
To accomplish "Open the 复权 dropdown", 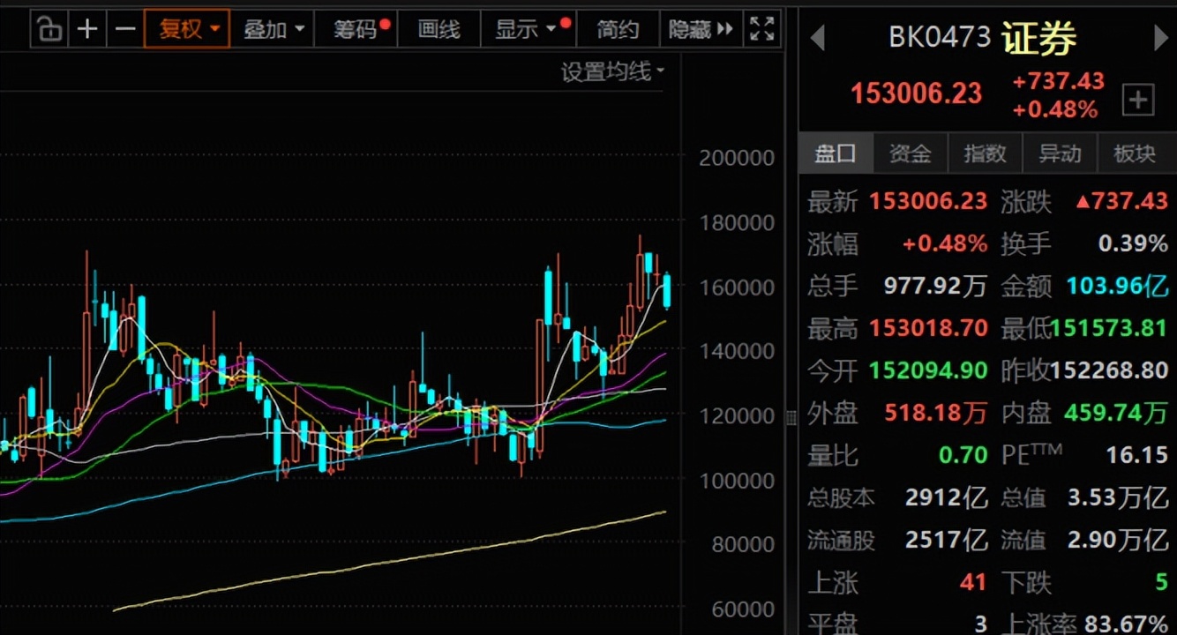I will pos(187,29).
